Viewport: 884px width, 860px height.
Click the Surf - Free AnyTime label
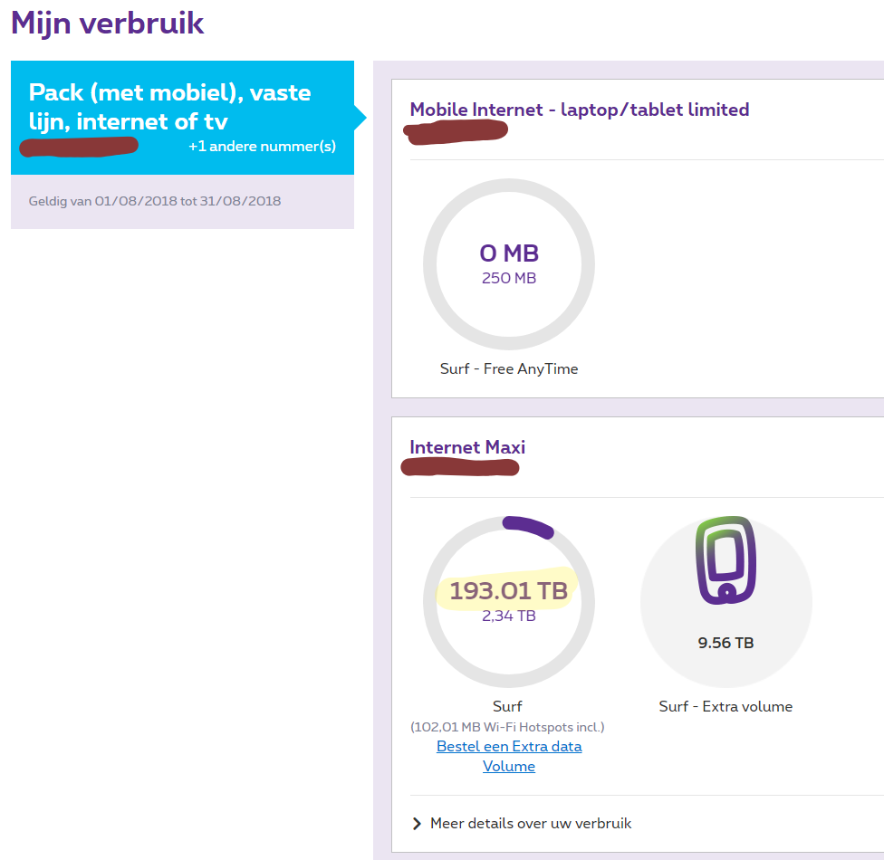coord(508,369)
